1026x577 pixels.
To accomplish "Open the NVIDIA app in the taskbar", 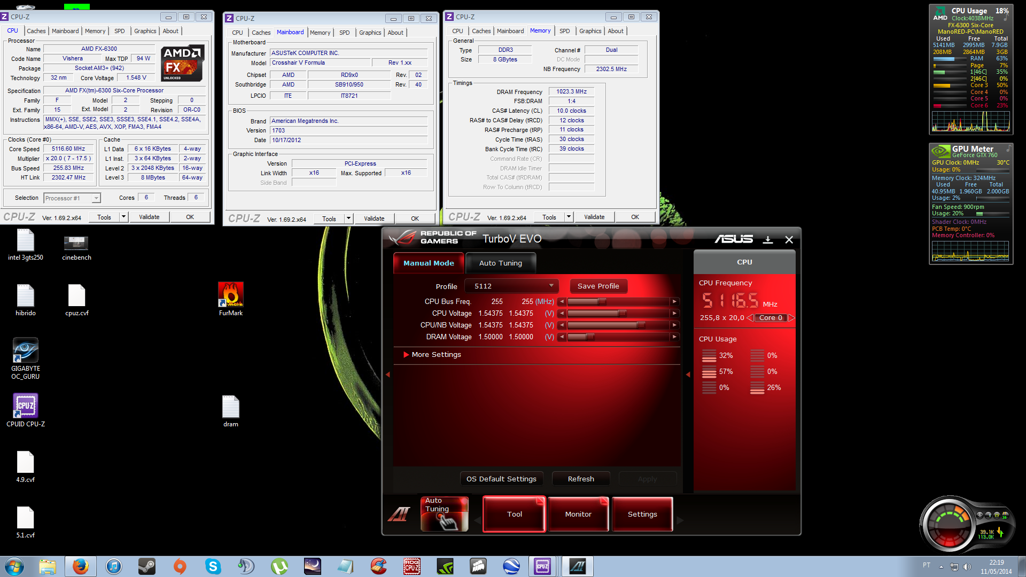I will click(445, 566).
